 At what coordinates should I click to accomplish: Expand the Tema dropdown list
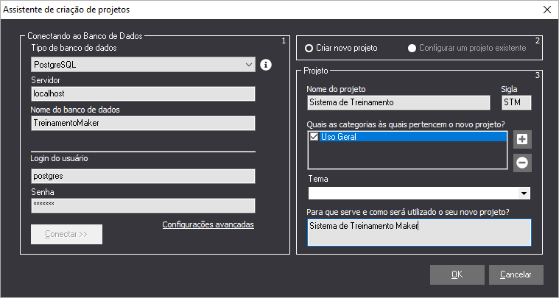524,194
